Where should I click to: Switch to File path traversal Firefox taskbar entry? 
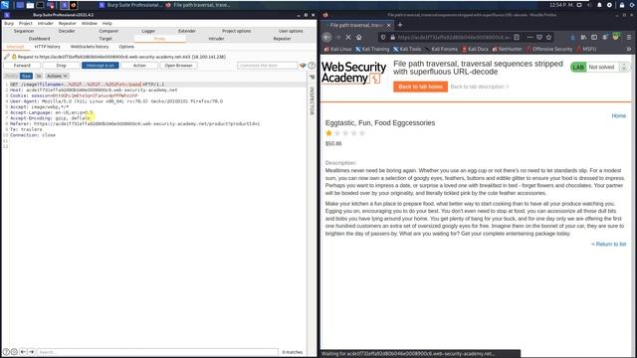pyautogui.click(x=198, y=5)
